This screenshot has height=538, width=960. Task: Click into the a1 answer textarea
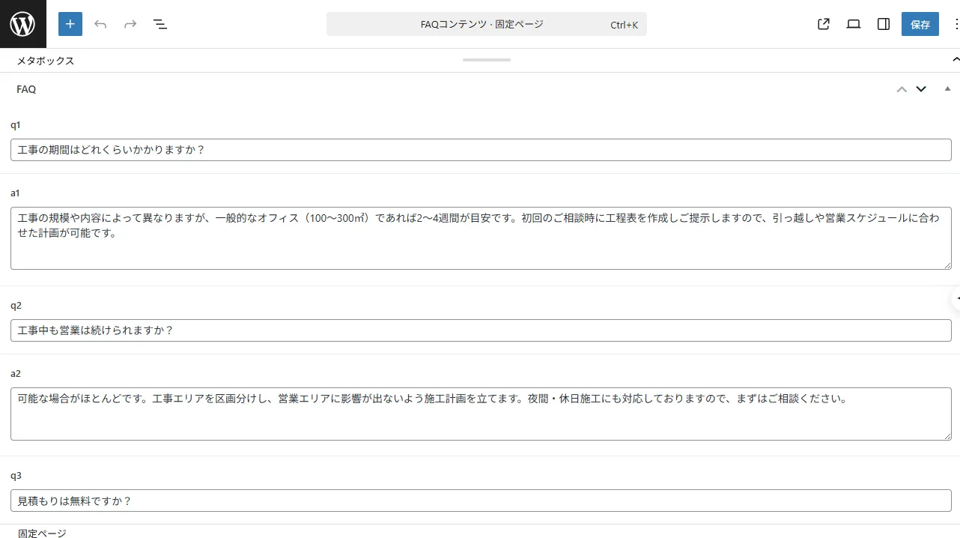coord(481,238)
